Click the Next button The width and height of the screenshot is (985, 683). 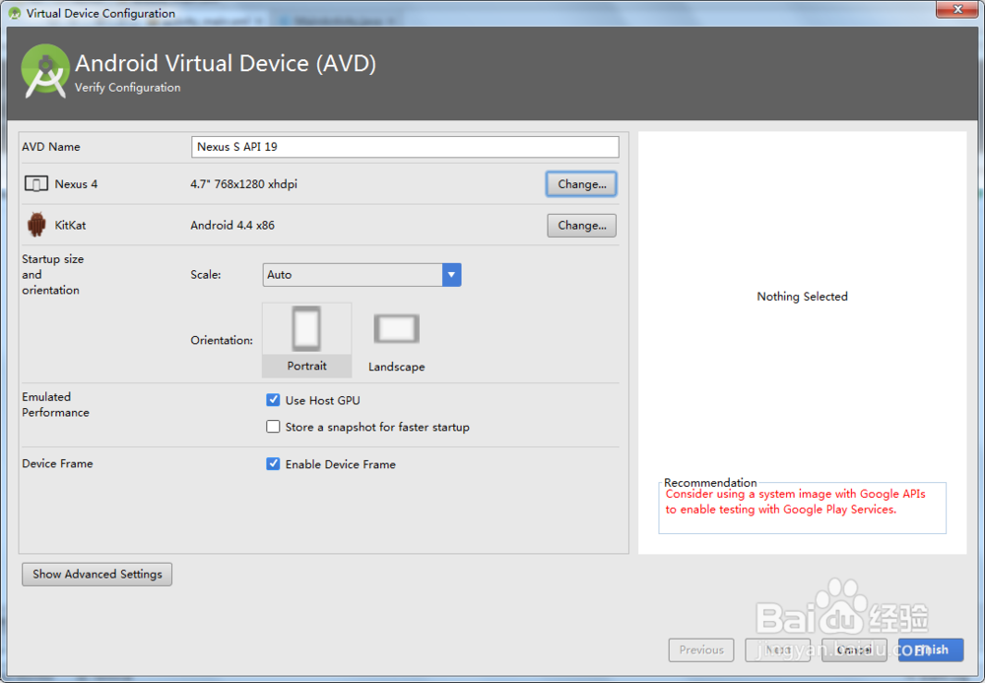point(777,649)
